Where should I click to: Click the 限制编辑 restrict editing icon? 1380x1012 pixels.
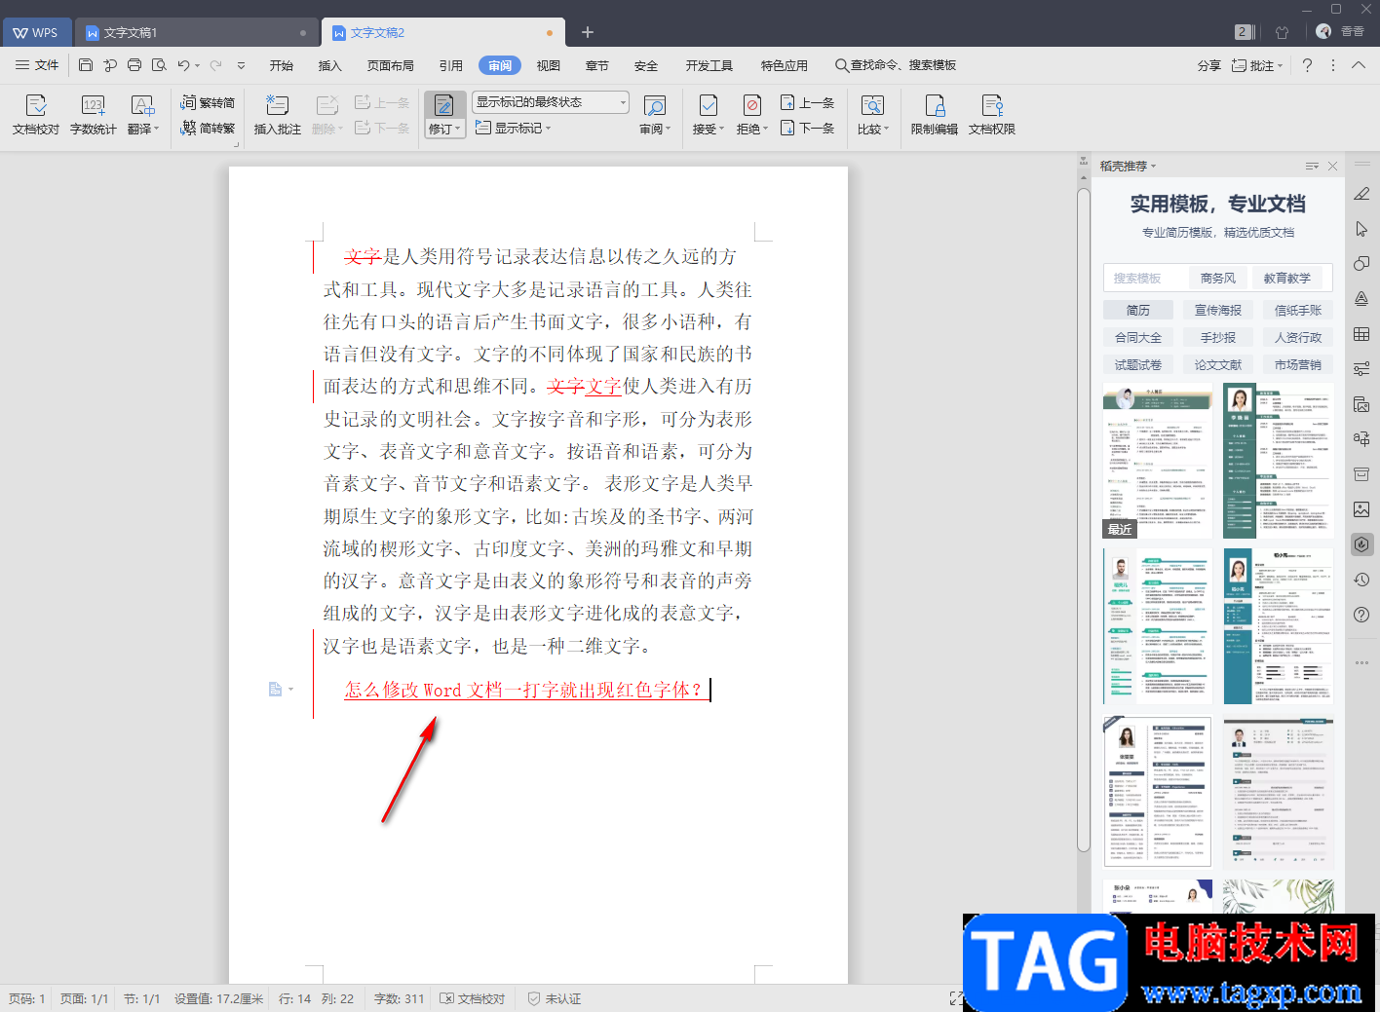point(934,114)
